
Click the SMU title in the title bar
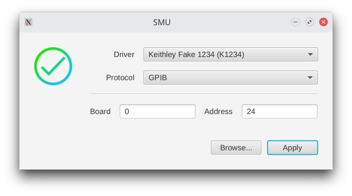[x=162, y=22]
